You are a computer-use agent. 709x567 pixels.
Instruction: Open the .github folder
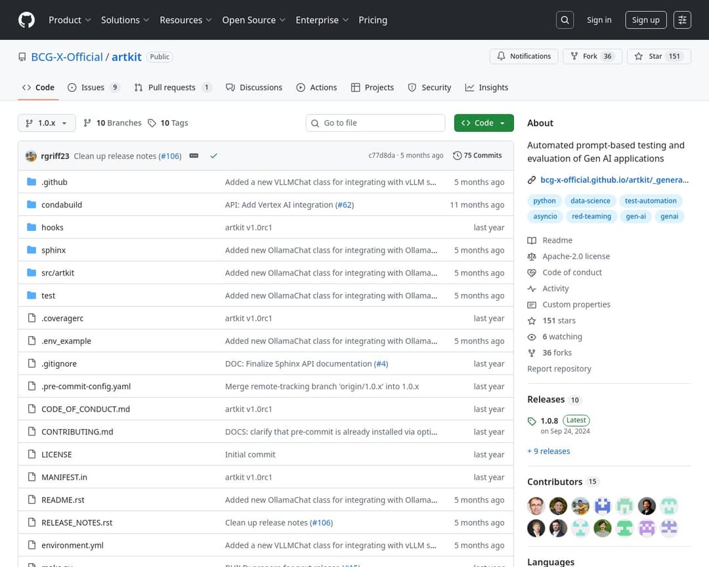(x=54, y=182)
